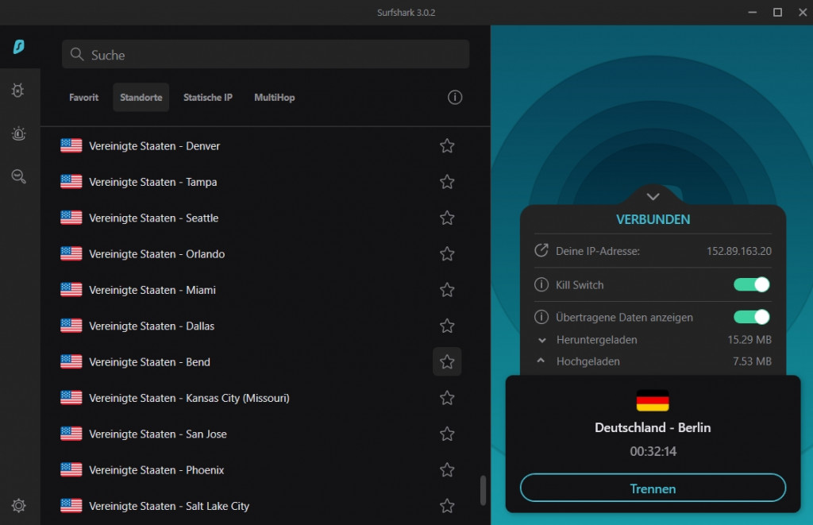813x525 pixels.
Task: Favorite the Miami location star
Action: [x=447, y=289]
